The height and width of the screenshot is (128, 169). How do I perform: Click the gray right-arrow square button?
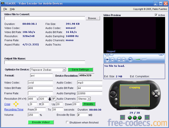(x=147, y=117)
